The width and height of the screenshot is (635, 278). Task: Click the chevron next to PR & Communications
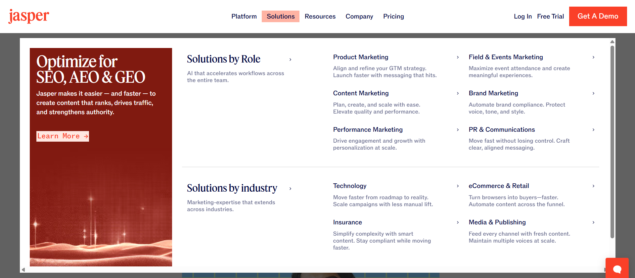pos(593,130)
